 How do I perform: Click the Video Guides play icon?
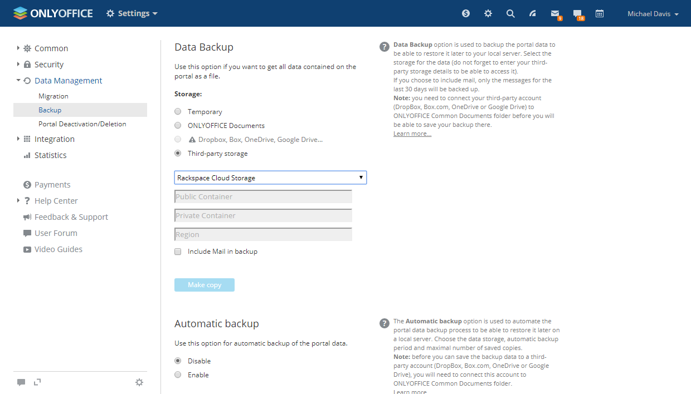point(27,249)
